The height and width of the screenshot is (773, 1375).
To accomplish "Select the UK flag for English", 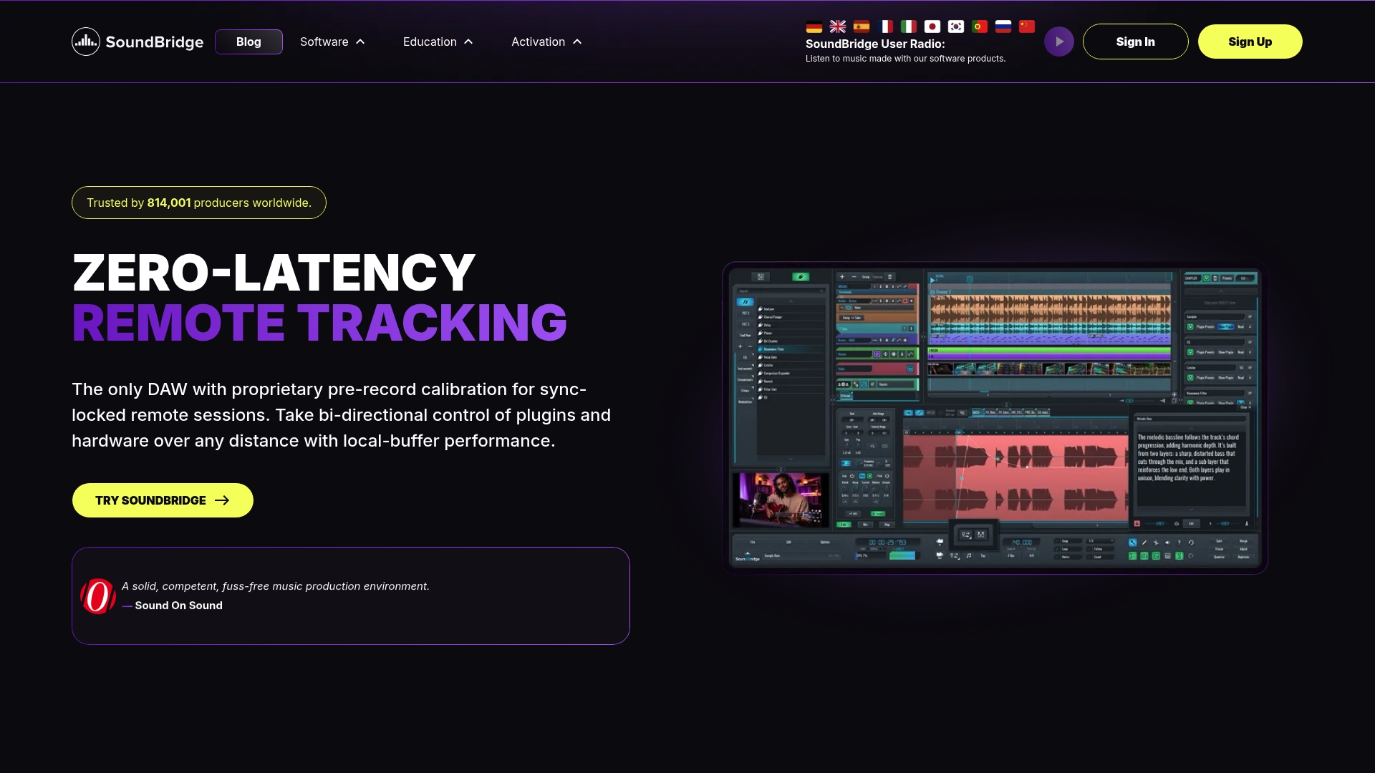I will [x=837, y=26].
